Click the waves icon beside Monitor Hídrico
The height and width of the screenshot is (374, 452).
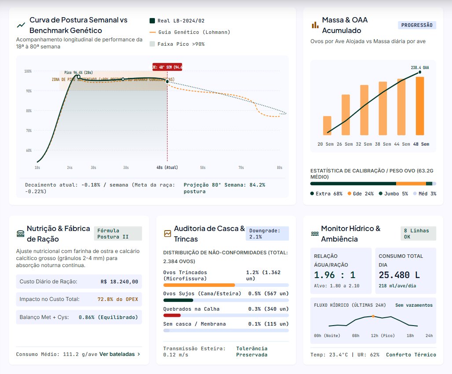click(x=315, y=233)
